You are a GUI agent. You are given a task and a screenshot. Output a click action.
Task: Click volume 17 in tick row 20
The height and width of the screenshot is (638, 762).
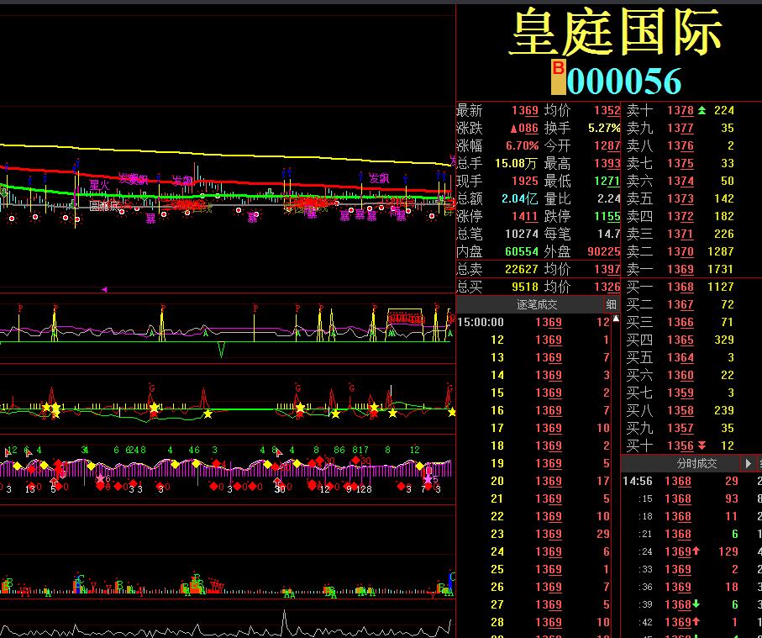click(x=603, y=481)
